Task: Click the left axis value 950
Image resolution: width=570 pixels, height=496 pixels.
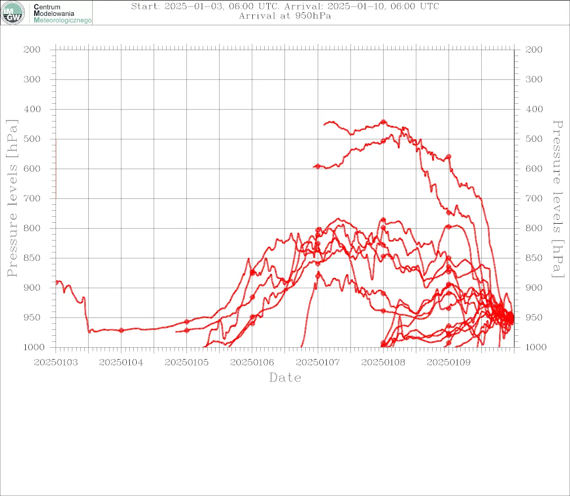Action: coord(32,317)
